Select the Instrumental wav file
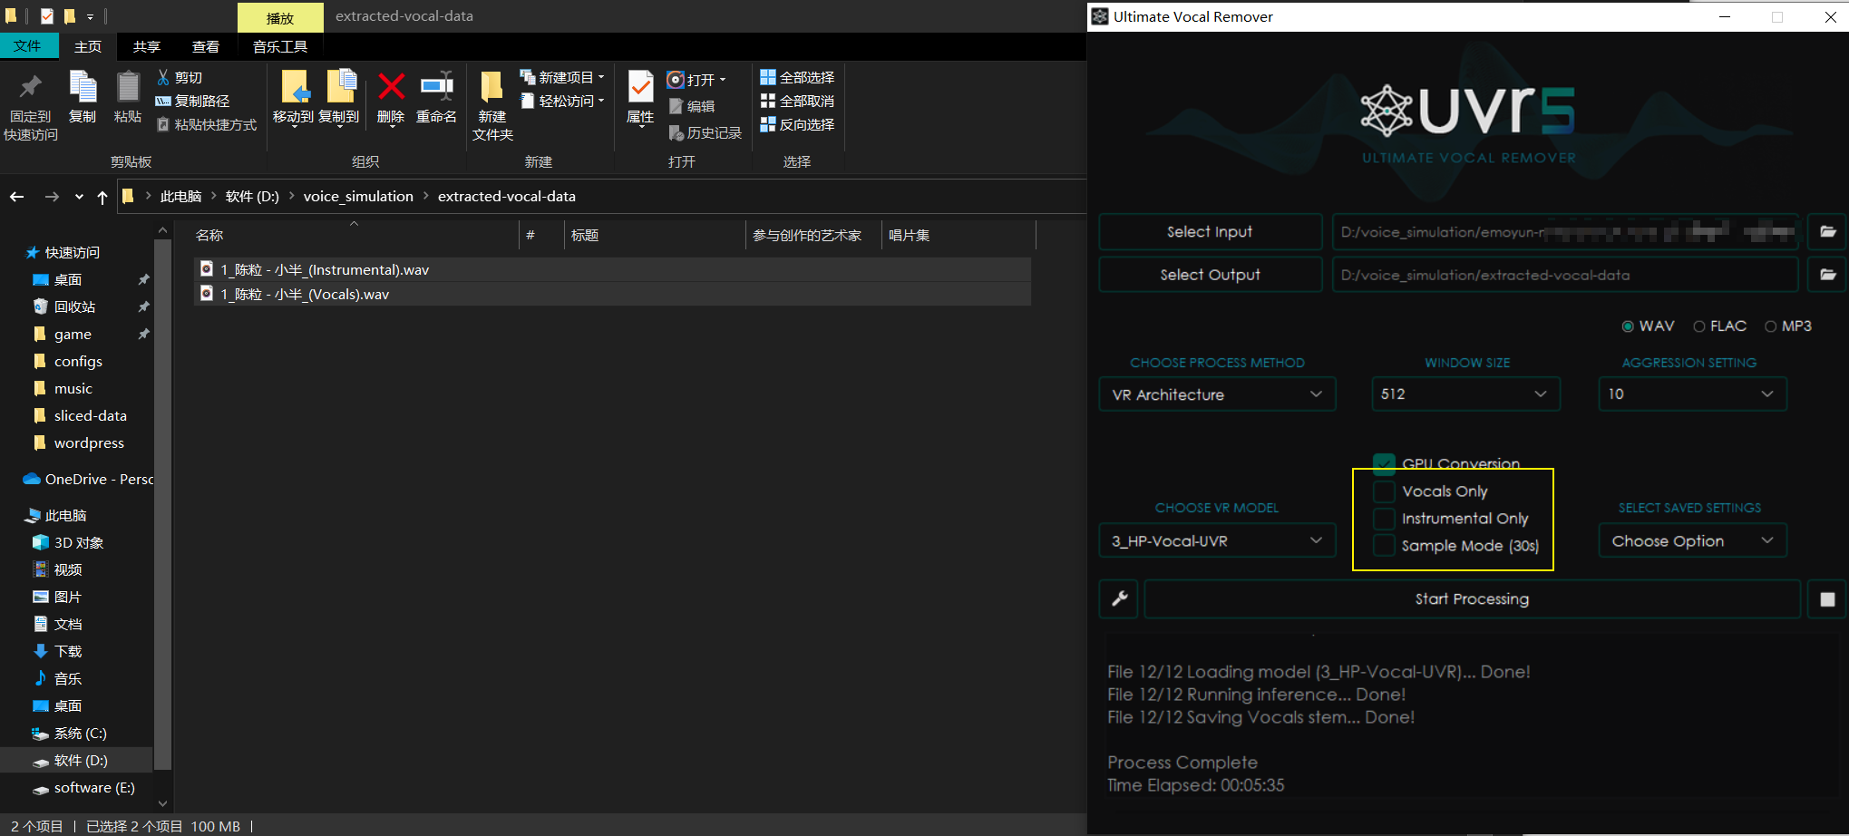1849x836 pixels. tap(325, 269)
